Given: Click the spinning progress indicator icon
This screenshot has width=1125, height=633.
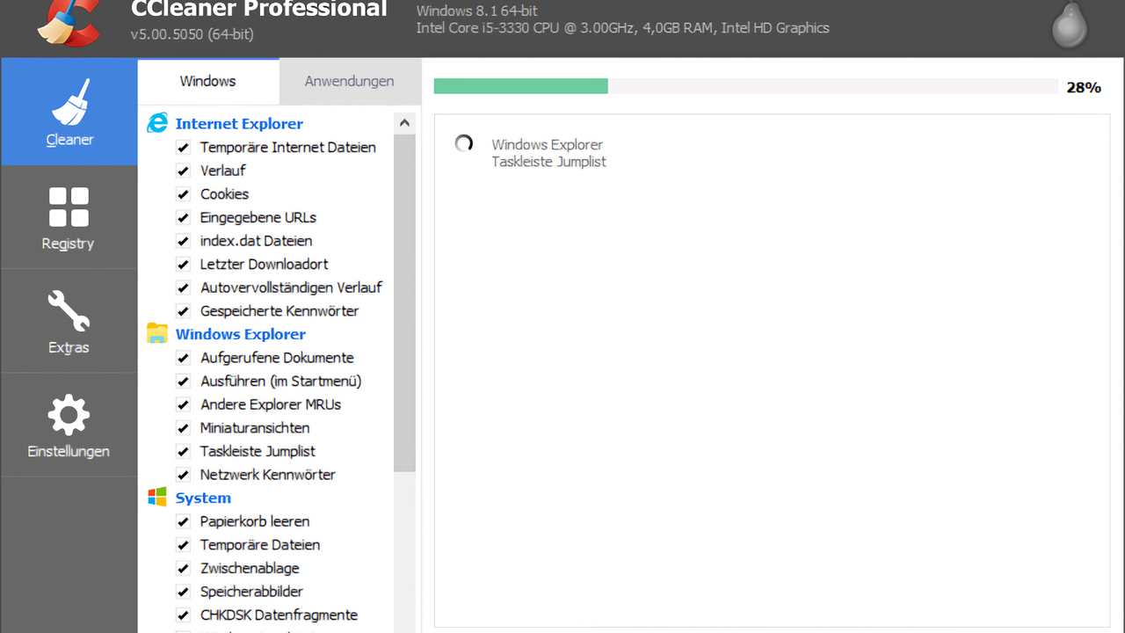Looking at the screenshot, I should tap(463, 144).
